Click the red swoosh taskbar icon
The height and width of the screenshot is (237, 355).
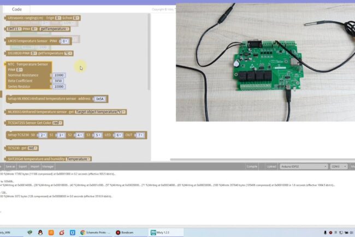pyautogui.click(x=61, y=233)
